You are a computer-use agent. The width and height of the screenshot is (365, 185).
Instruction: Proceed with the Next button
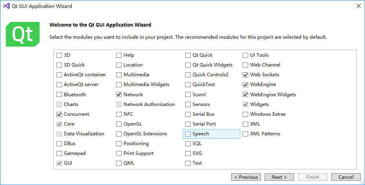click(x=279, y=177)
